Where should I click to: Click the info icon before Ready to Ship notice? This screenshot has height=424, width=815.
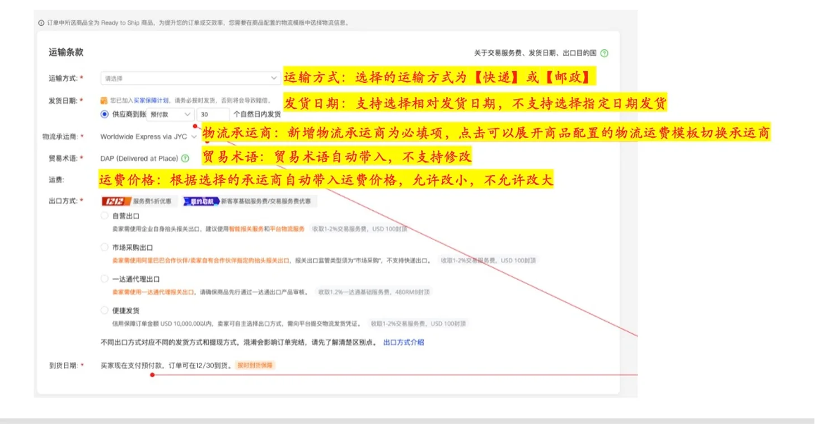[41, 23]
